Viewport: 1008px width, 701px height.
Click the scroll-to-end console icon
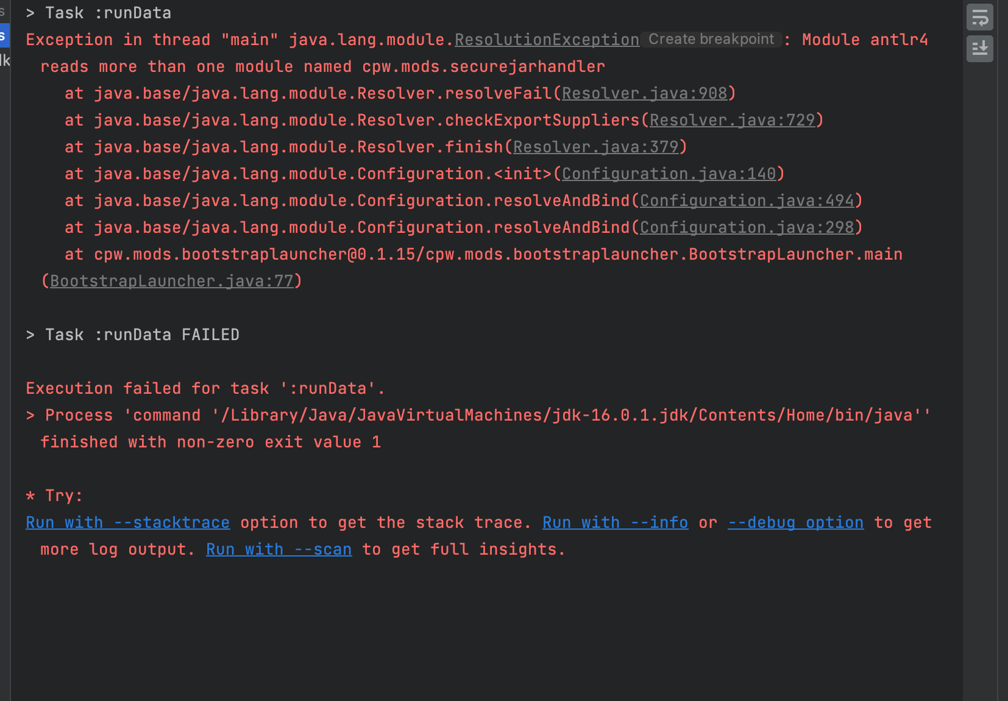tap(979, 49)
